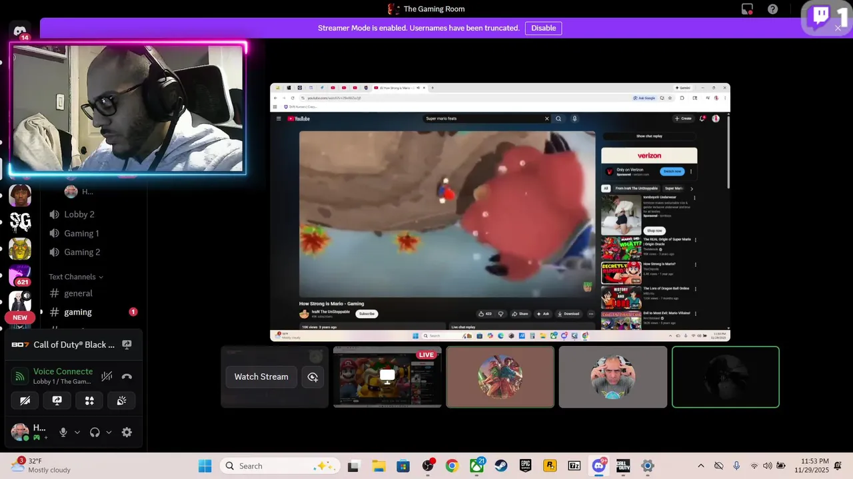
Task: Open the server with 621 badge
Action: point(20,275)
